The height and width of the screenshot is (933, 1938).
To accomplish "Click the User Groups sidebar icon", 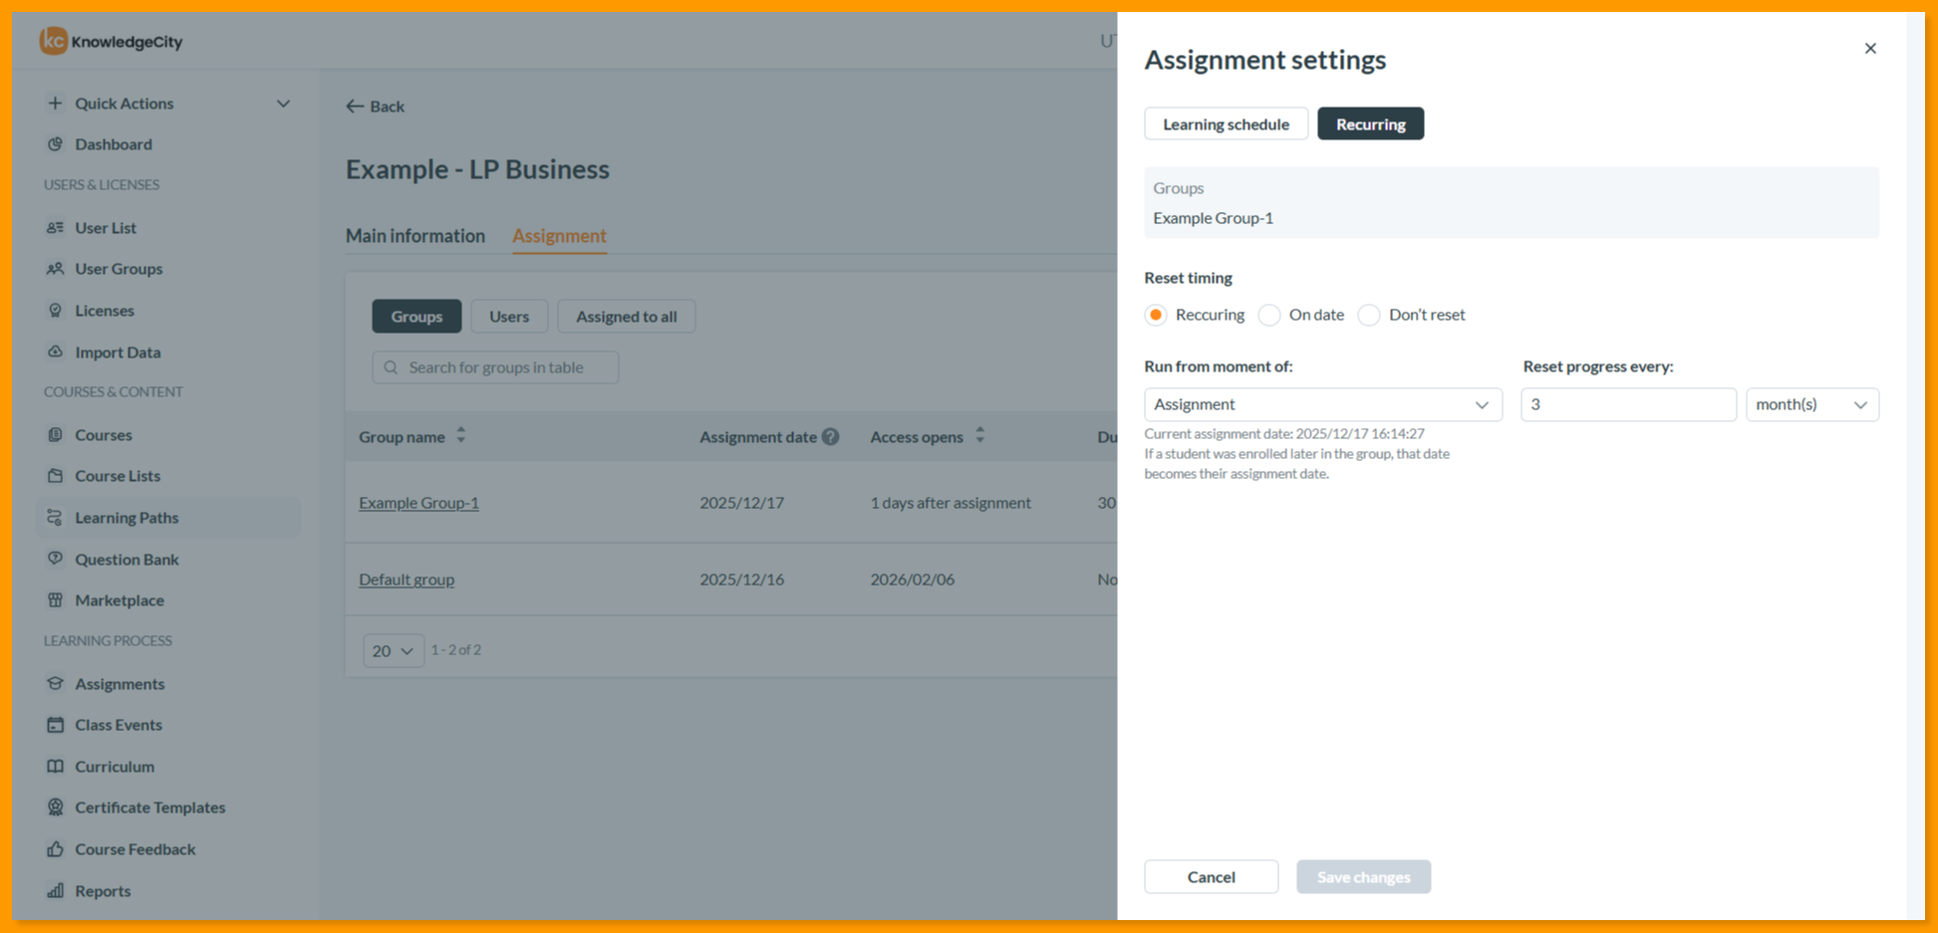I will pyautogui.click(x=55, y=269).
